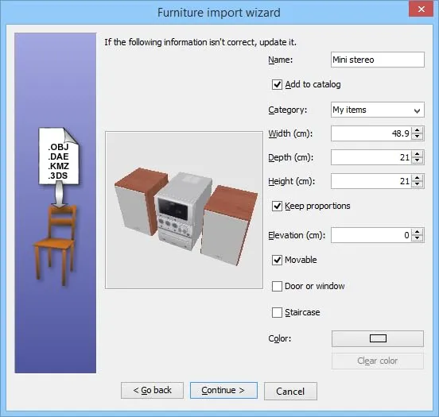The height and width of the screenshot is (417, 439).
Task: Click the mini stereo 3D preview
Action: pyautogui.click(x=185, y=210)
